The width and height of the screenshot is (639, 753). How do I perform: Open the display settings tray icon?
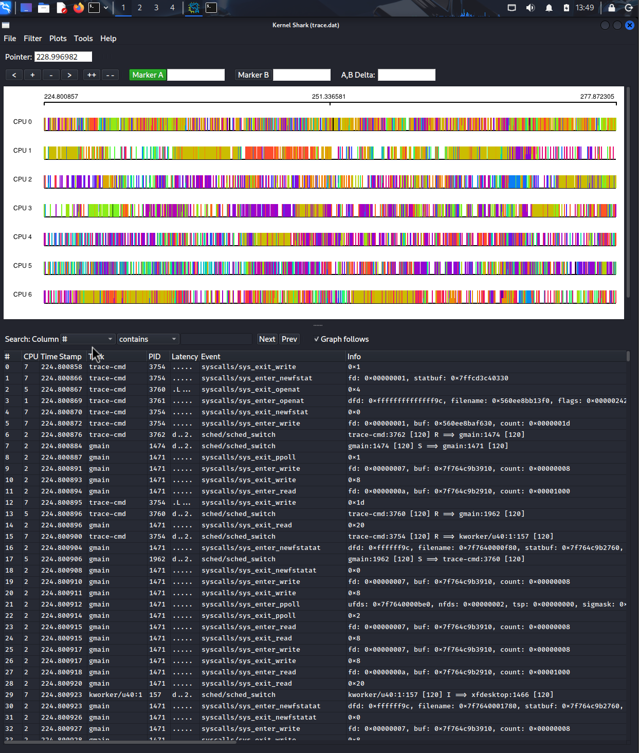pos(512,8)
